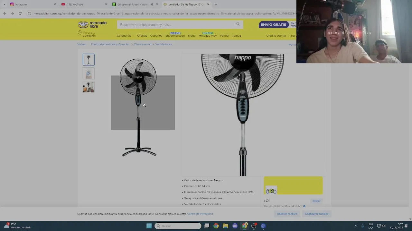Select the third product thumbnail
412x231 pixels.
coord(89,87)
